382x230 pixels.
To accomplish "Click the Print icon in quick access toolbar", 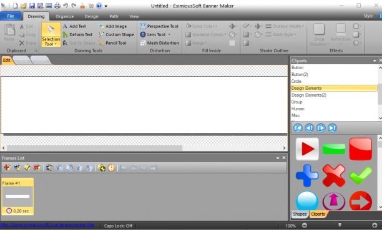I will click(x=57, y=6).
